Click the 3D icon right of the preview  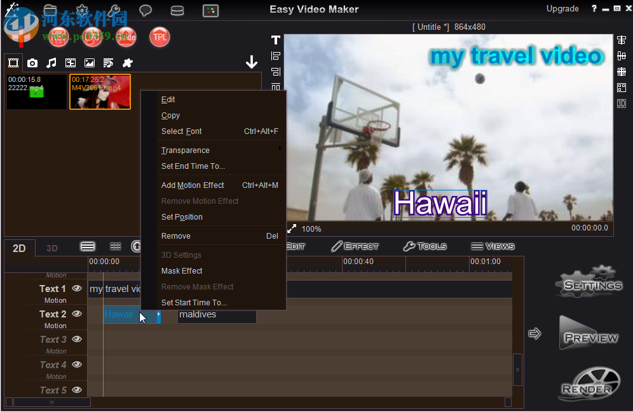coord(622,103)
